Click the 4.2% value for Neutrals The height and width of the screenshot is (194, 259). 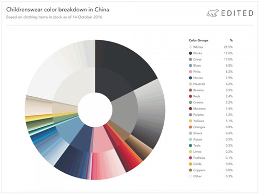tap(229, 84)
